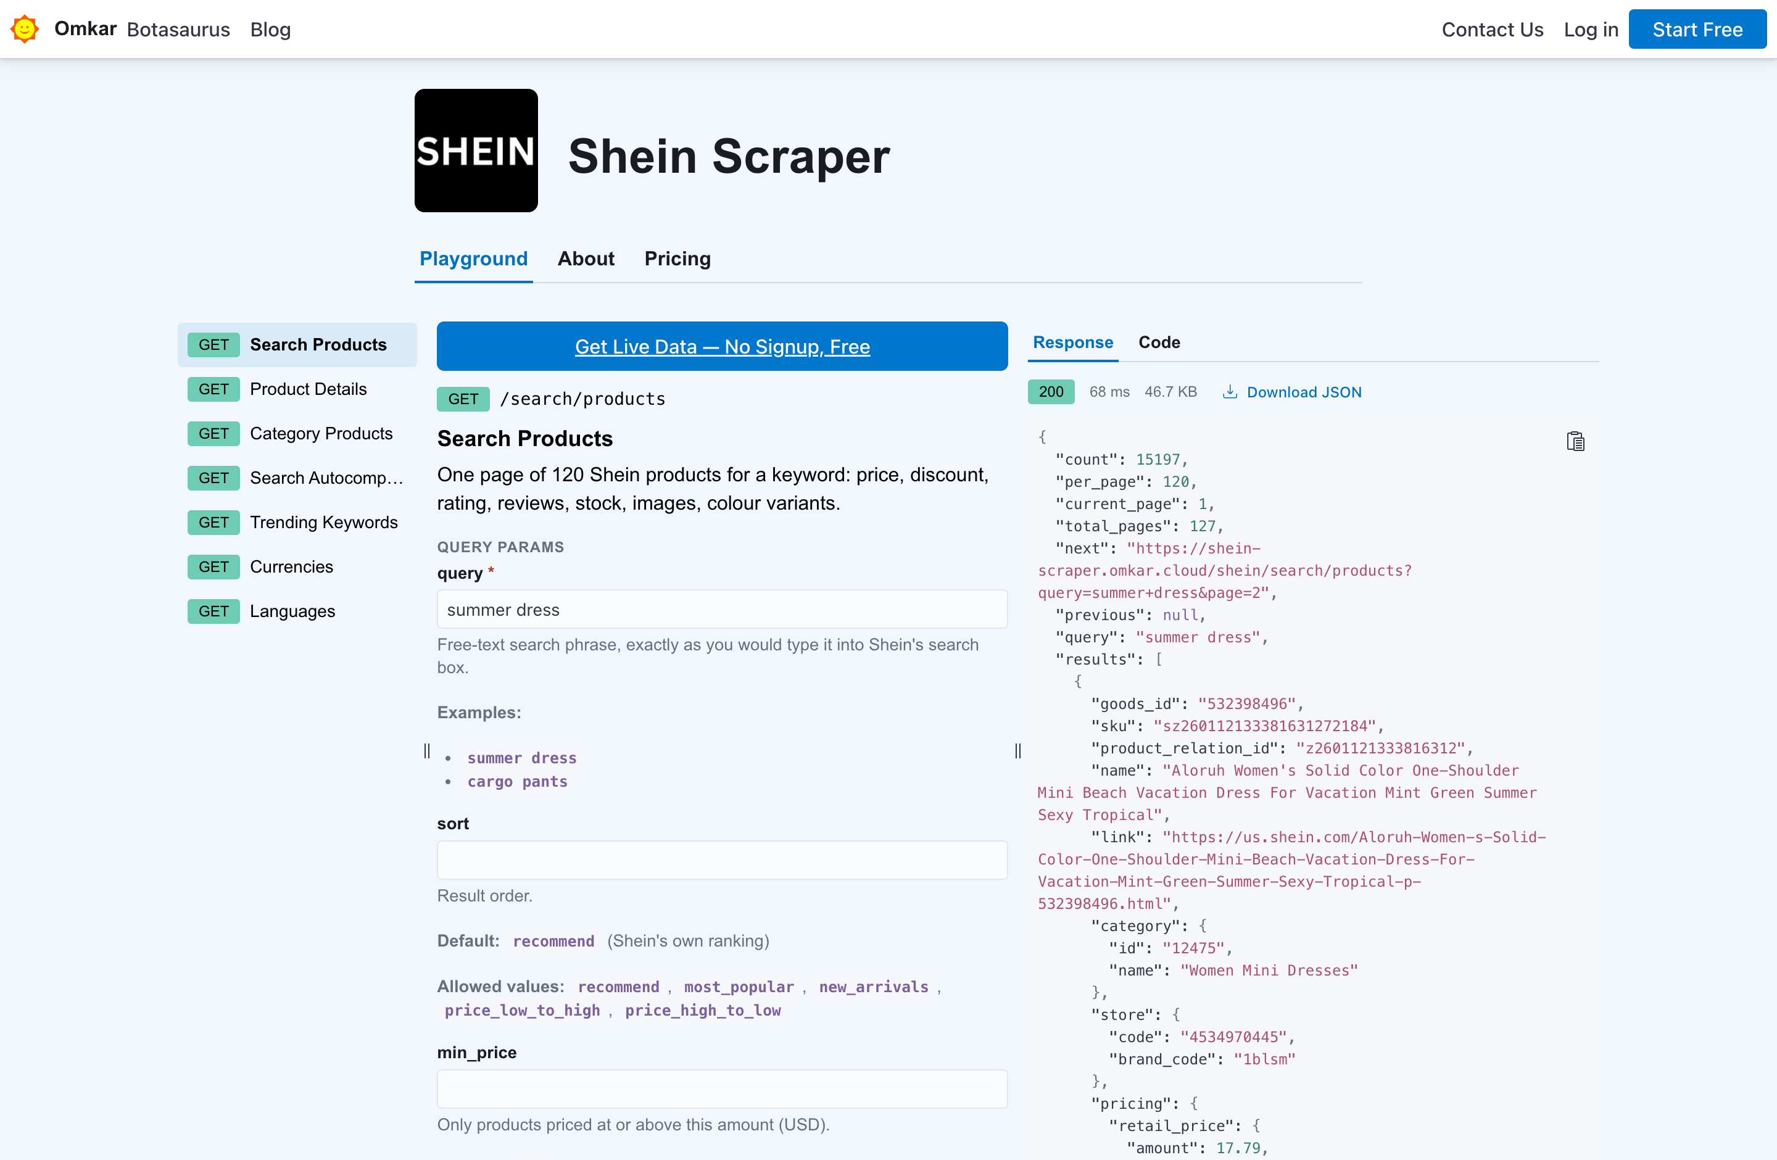Click the "total_pages": 127 line
The height and width of the screenshot is (1160, 1777).
pyautogui.click(x=1138, y=526)
